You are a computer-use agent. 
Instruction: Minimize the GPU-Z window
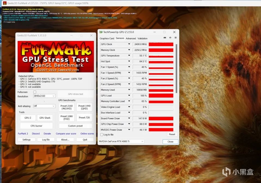click(x=154, y=32)
